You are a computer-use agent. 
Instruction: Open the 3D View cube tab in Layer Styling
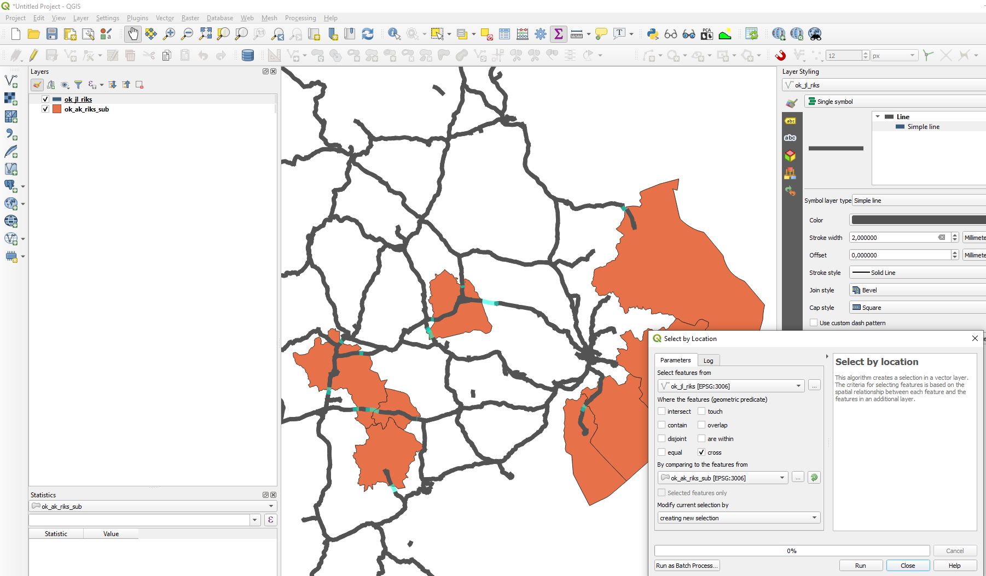click(790, 156)
